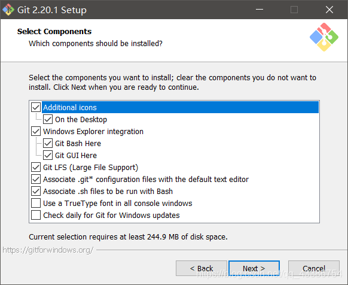Image resolution: width=348 pixels, height=285 pixels.
Task: Uncheck Associate .sh files with Bash
Action: [x=36, y=192]
